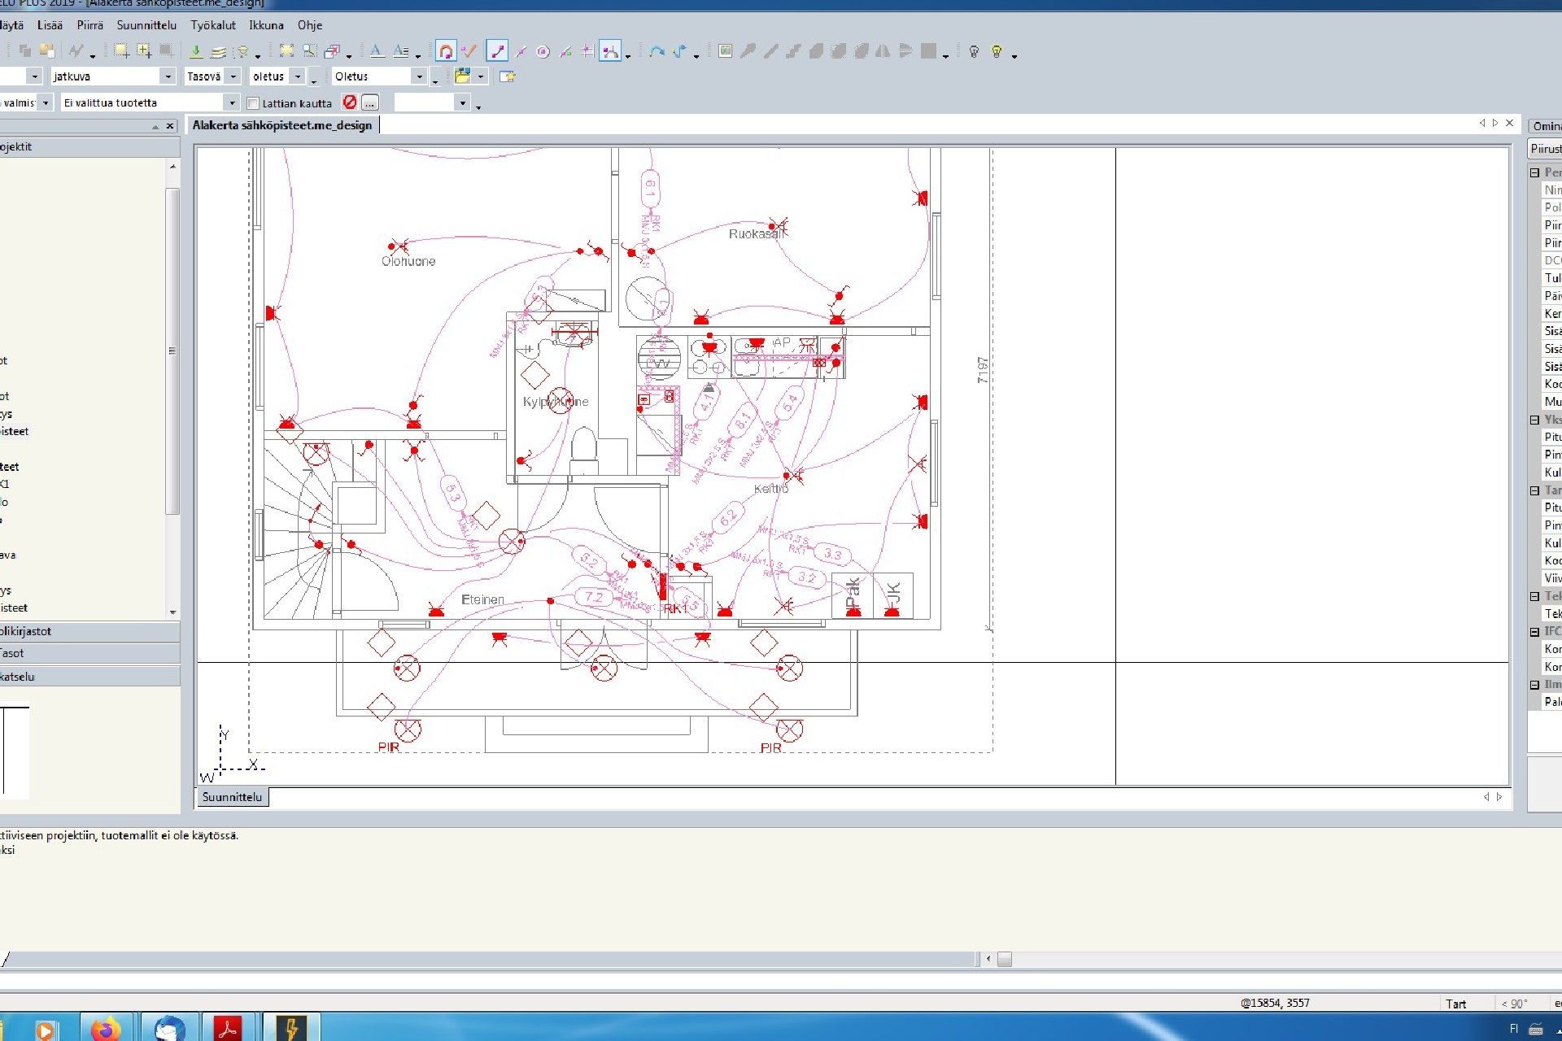
Task: Click the horizontal scrollbar thumb at bottom
Action: click(1005, 960)
